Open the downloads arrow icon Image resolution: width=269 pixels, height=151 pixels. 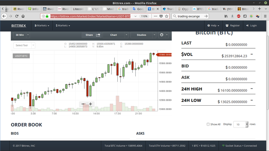coord(232,16)
